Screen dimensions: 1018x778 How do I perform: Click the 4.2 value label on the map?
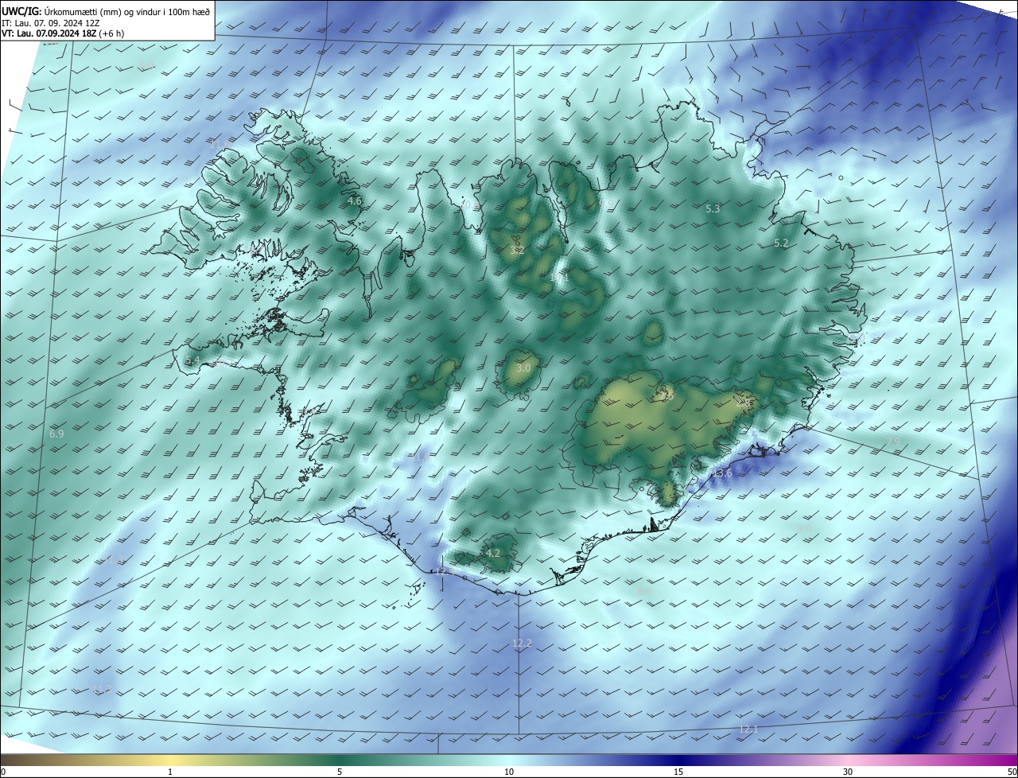[x=492, y=553]
